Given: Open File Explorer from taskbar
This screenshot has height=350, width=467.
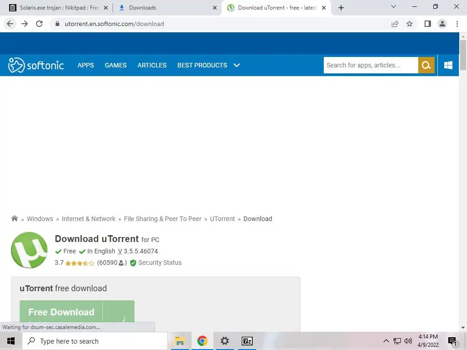Looking at the screenshot, I should [180, 341].
